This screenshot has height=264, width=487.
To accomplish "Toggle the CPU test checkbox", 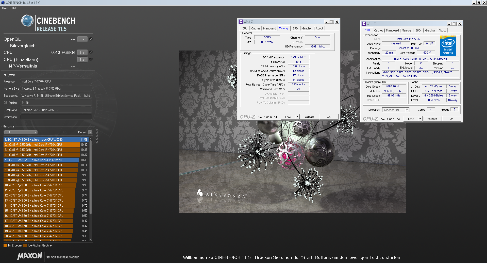I will pyautogui.click(x=91, y=52).
